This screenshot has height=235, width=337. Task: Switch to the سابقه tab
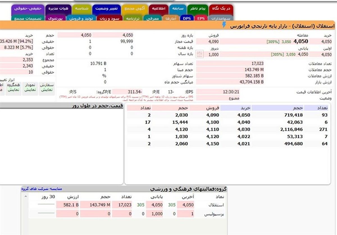click(x=178, y=9)
